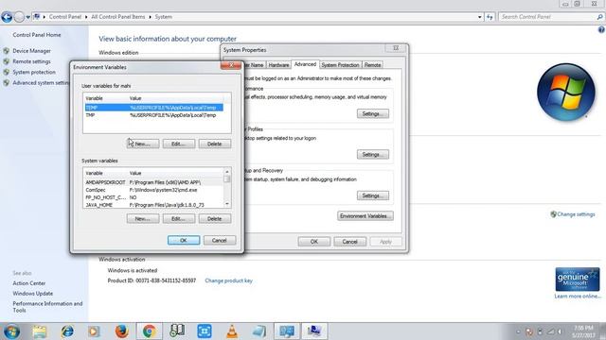Click the refresh button beside address bar
This screenshot has height=340, width=606.
pyautogui.click(x=490, y=17)
